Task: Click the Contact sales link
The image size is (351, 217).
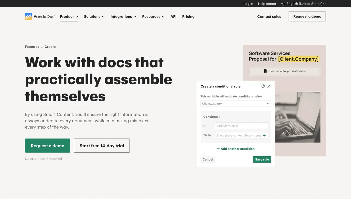Action: pyautogui.click(x=269, y=16)
